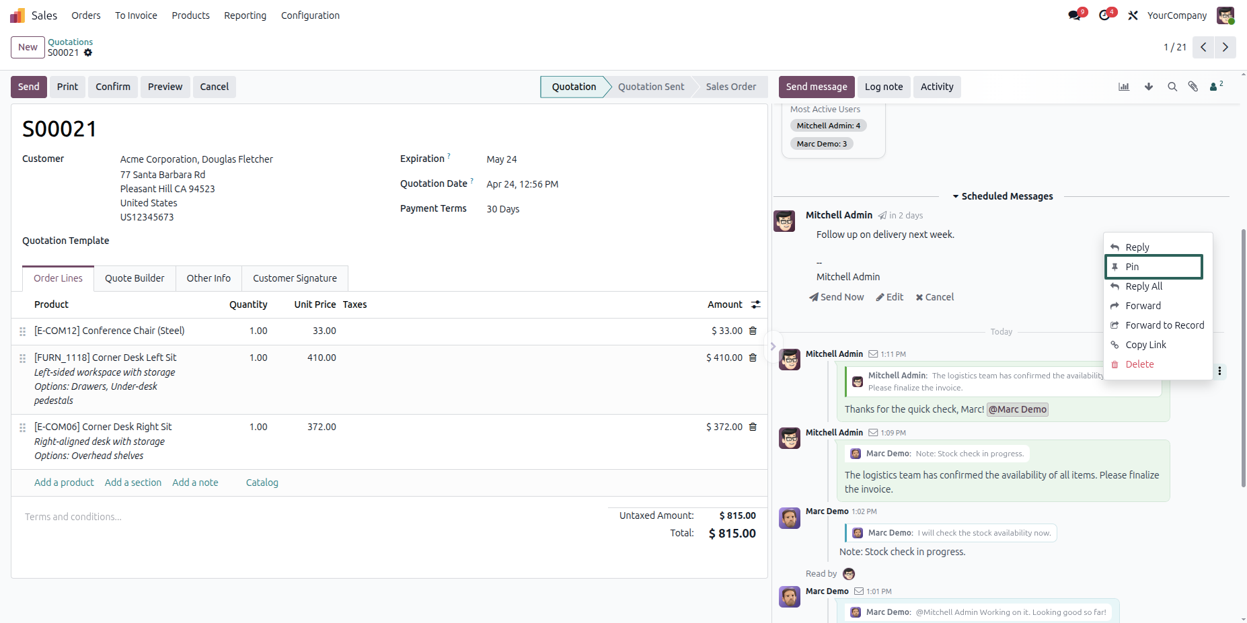
Task: Open the activities clock icon
Action: (1104, 15)
